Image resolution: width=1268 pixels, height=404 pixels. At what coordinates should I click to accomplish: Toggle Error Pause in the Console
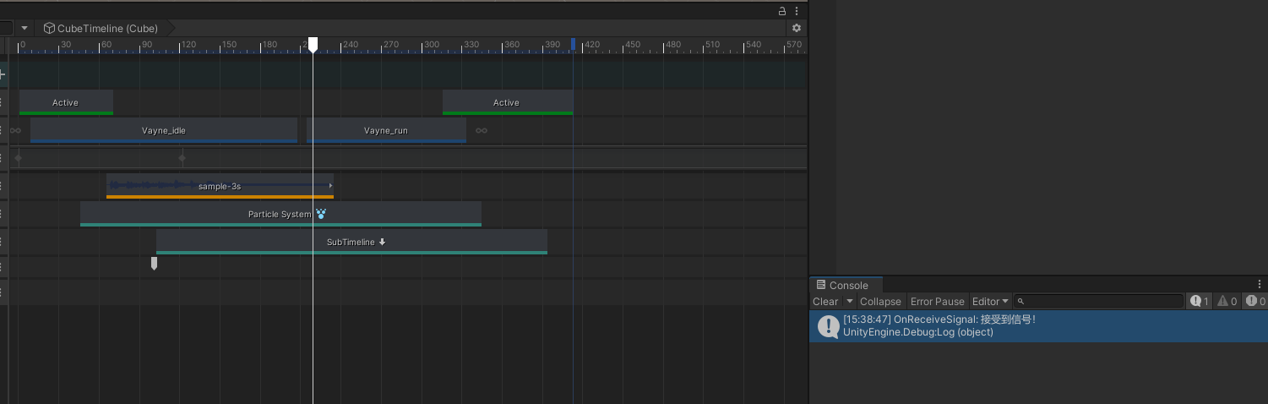tap(937, 302)
